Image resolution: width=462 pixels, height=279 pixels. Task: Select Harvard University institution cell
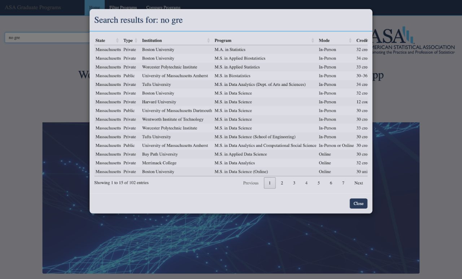[159, 102]
